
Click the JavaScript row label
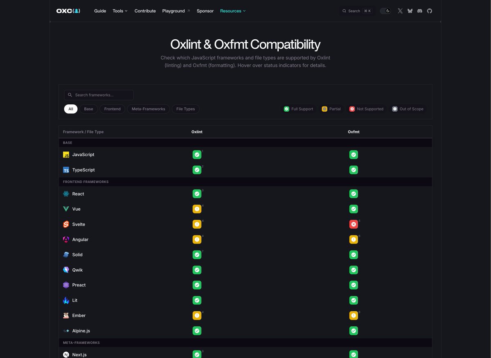coord(83,155)
